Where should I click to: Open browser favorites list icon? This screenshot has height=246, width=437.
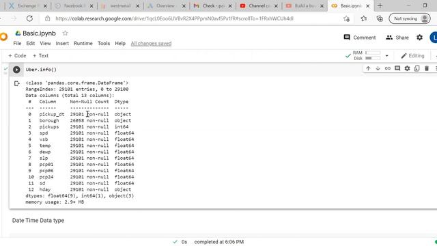click(364, 18)
